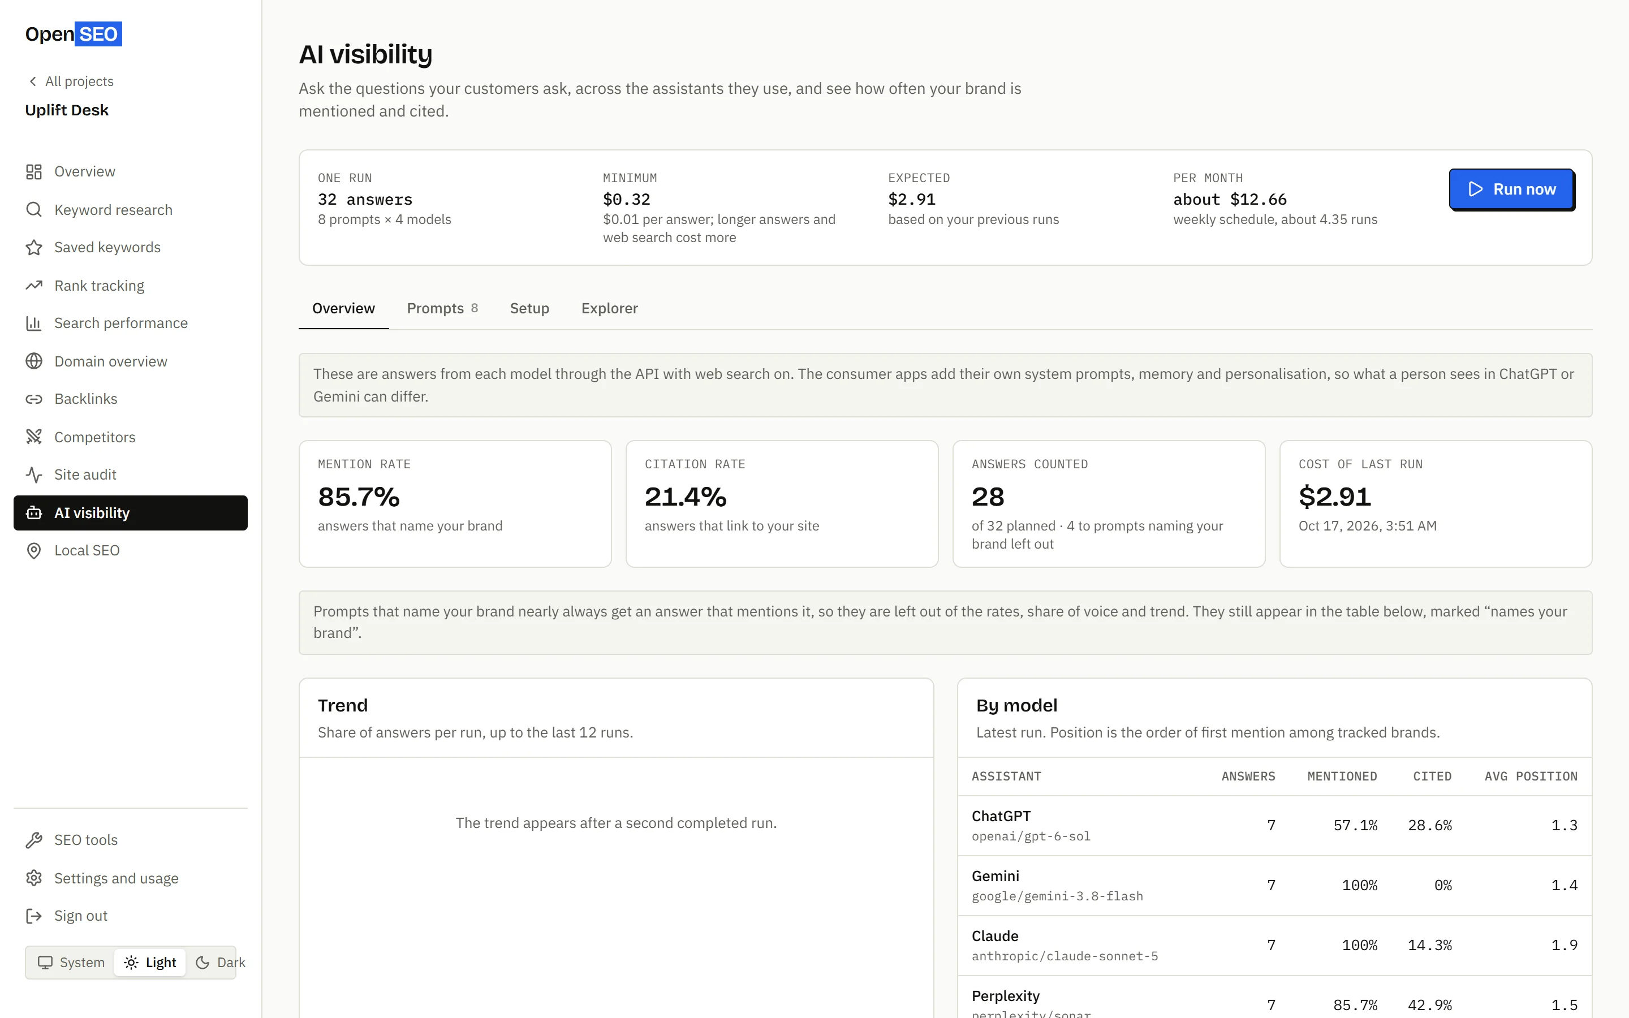Click the 85.7% mention rate value

click(359, 497)
